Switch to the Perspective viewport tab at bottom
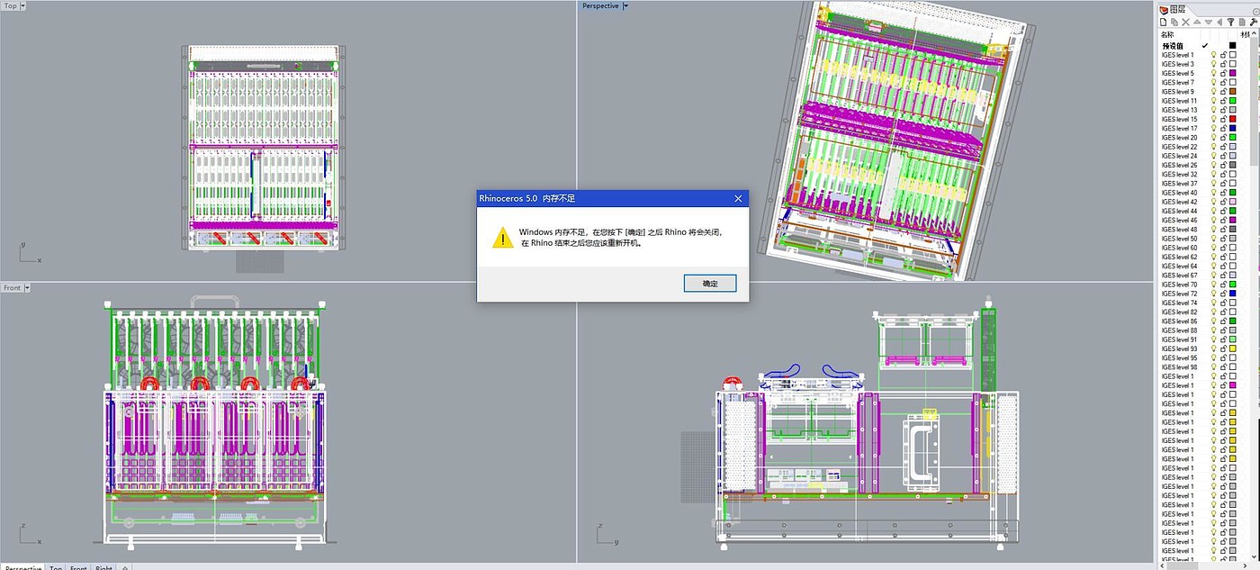The width and height of the screenshot is (1260, 570). click(22, 567)
